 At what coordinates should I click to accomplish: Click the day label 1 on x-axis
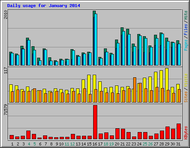(x=12, y=144)
